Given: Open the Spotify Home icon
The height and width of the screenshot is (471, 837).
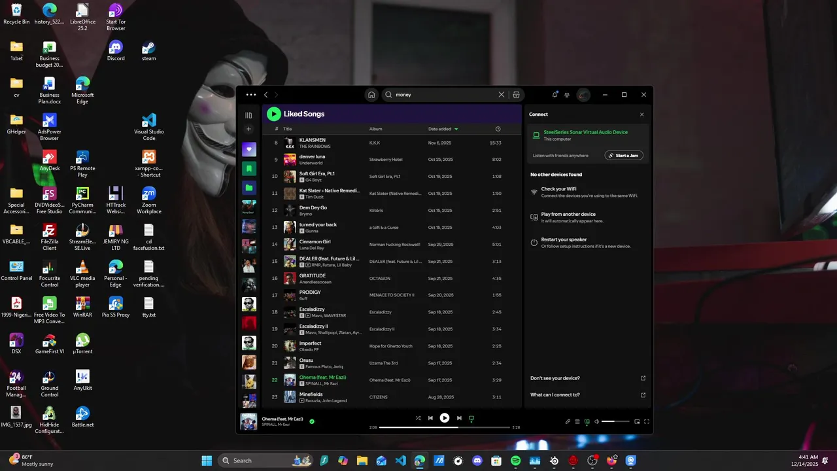Looking at the screenshot, I should coord(371,95).
